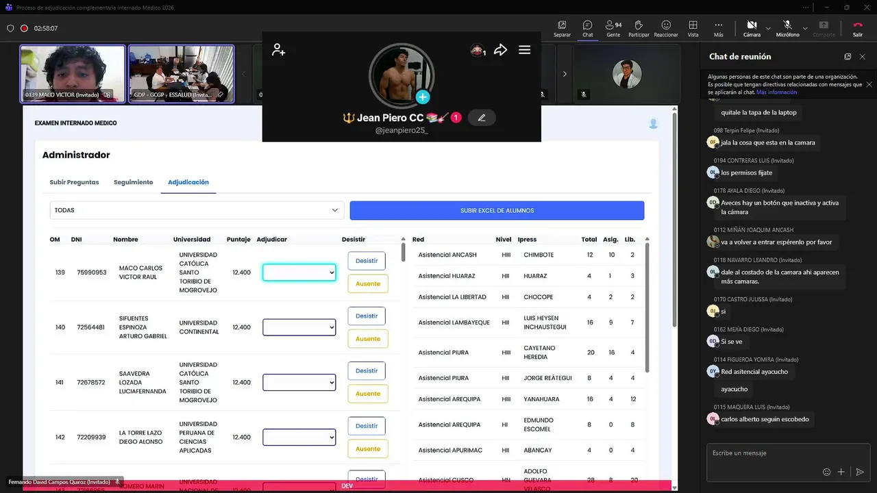Expand the Micrófono options chevron
This screenshot has width=877, height=493.
pos(805,28)
